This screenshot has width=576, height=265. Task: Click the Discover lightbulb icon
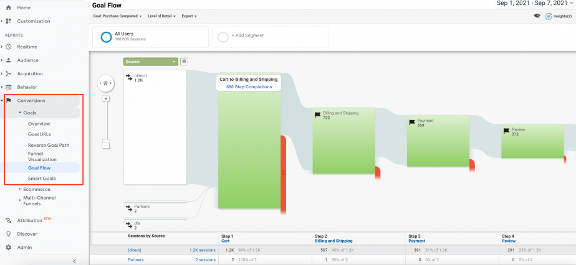(x=9, y=234)
